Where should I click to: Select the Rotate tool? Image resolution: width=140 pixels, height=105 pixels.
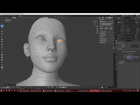2,29
